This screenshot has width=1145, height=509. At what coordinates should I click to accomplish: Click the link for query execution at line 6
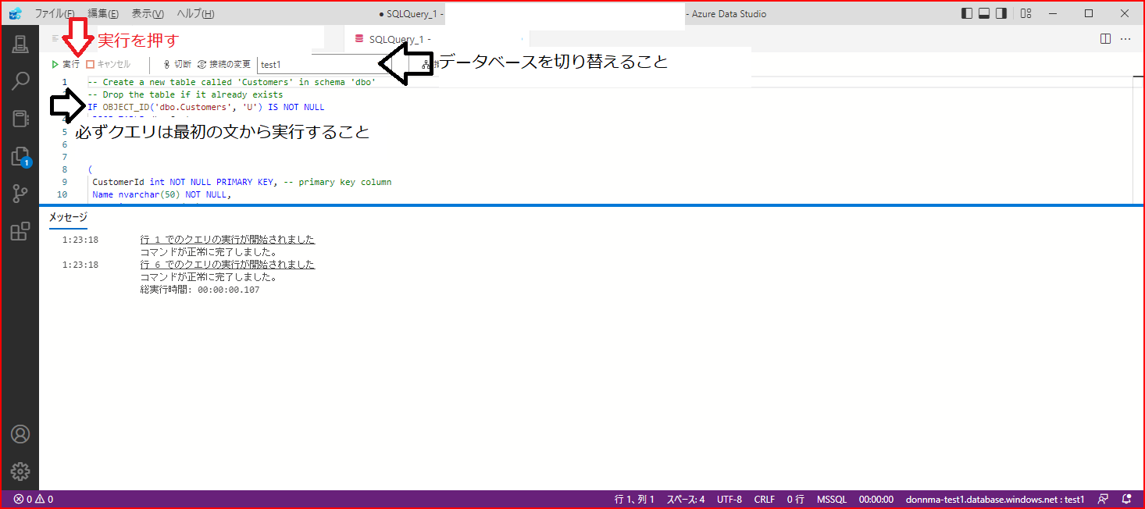(227, 265)
